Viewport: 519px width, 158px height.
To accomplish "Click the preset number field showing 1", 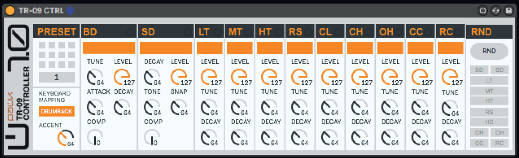I will (56, 77).
